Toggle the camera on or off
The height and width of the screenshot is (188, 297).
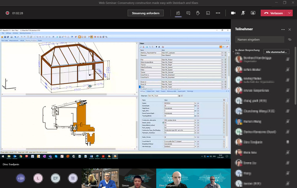point(233,13)
